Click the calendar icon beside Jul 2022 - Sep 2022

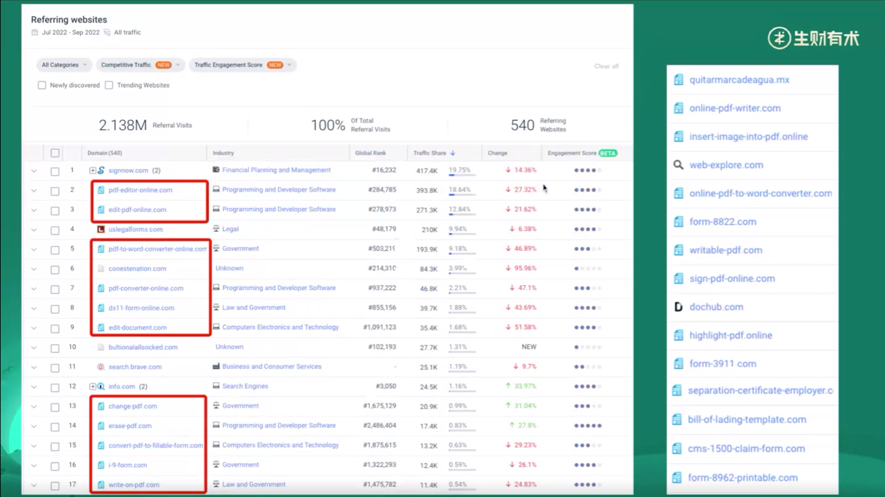click(34, 33)
